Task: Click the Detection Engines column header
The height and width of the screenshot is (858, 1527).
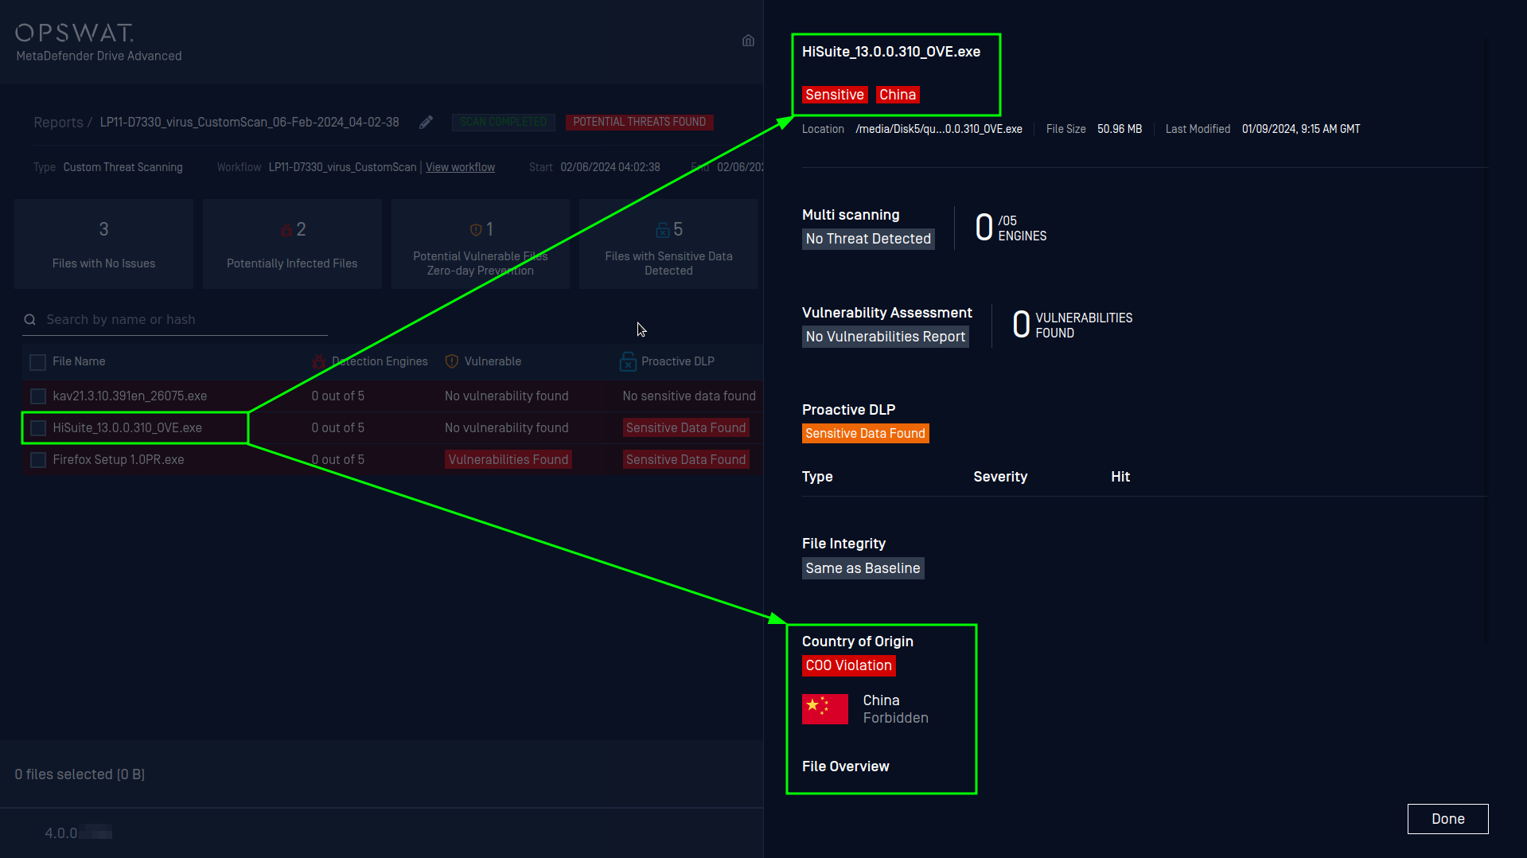Action: click(380, 361)
